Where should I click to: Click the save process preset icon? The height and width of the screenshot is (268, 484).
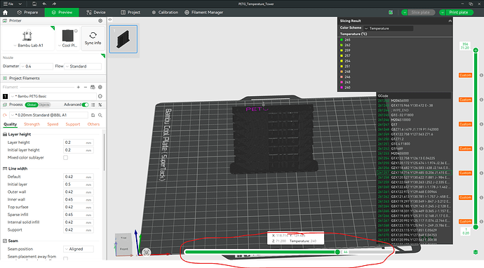[x=93, y=115]
